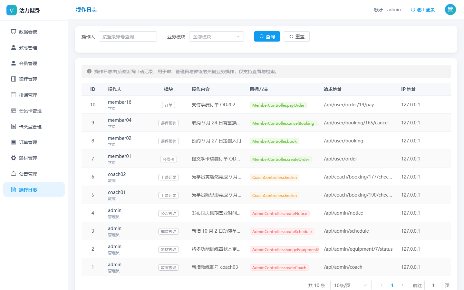Click the 订单管理 clipboard icon
This screenshot has width=464, height=290.
14,142
